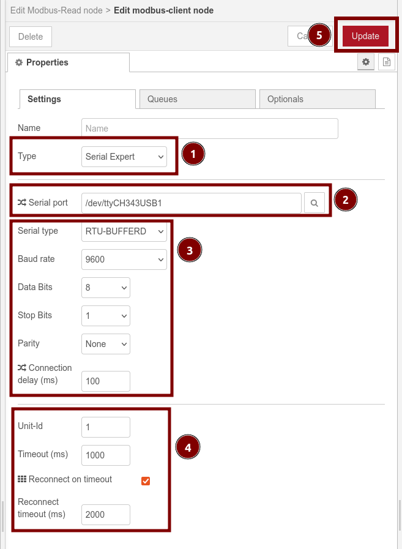Click the Properties tab
The width and height of the screenshot is (402, 549).
(68, 62)
